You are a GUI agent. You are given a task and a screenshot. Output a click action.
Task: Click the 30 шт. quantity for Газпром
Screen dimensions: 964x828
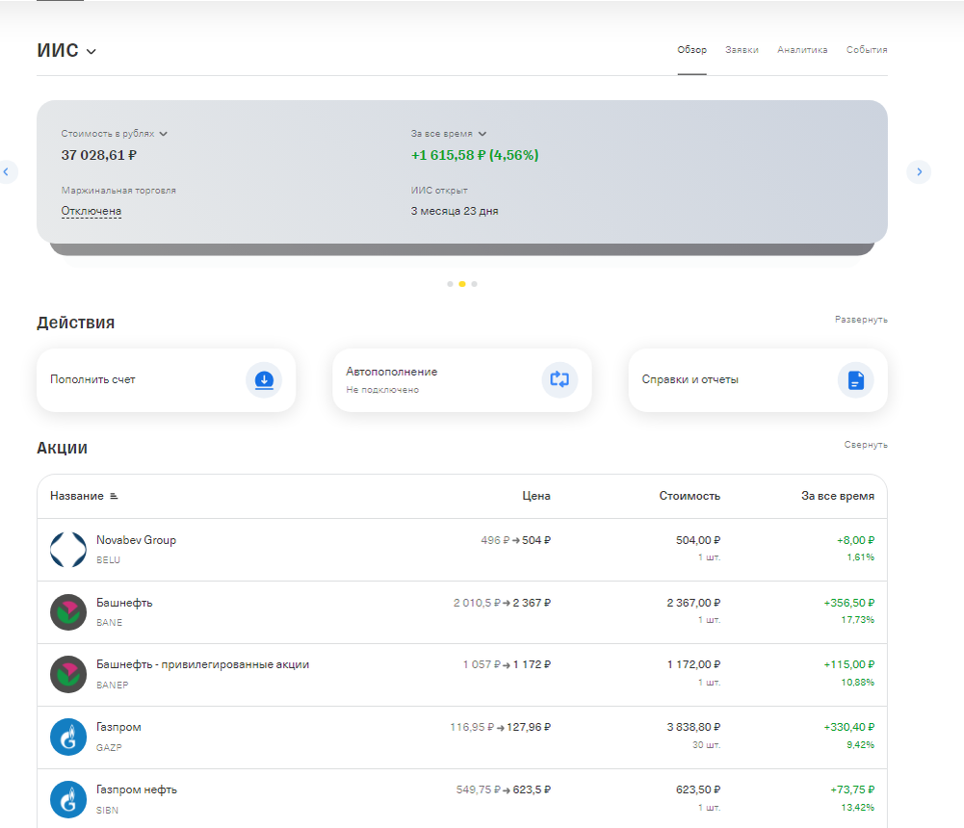pos(706,745)
